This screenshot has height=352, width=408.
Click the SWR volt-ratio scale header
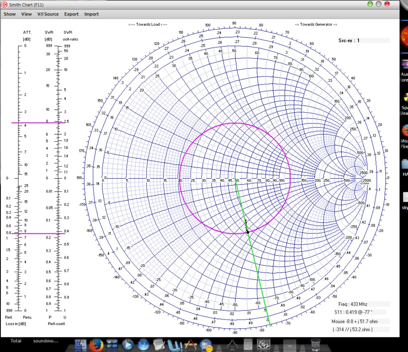(x=70, y=36)
